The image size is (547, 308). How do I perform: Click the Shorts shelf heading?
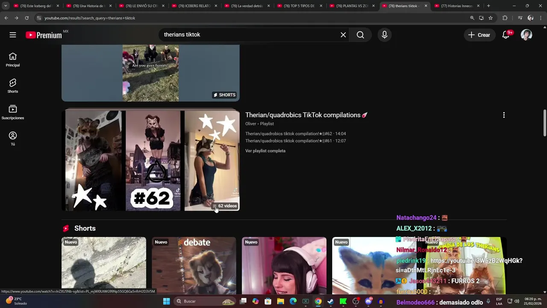(85, 228)
